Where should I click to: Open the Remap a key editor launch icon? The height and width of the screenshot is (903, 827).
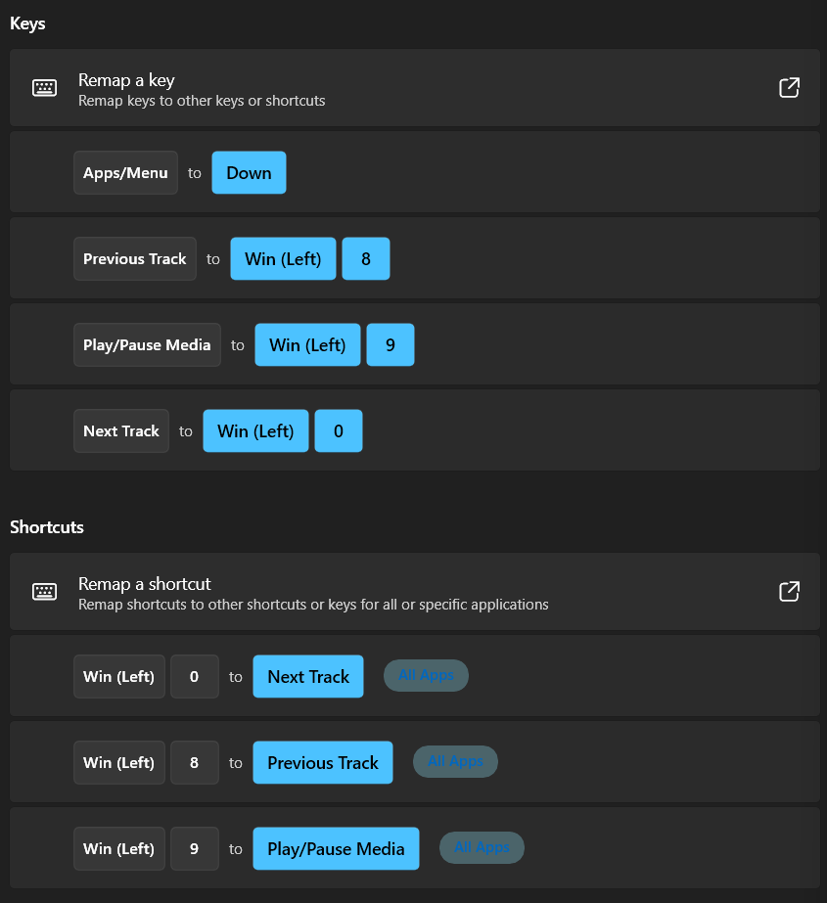pos(789,87)
